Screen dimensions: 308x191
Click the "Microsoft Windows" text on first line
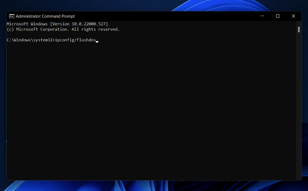click(x=27, y=24)
